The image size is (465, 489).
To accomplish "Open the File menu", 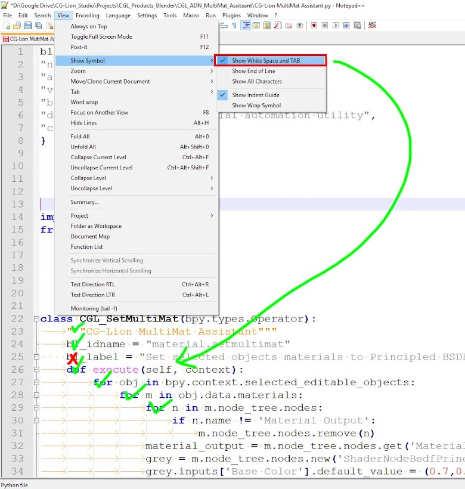I will [8, 16].
